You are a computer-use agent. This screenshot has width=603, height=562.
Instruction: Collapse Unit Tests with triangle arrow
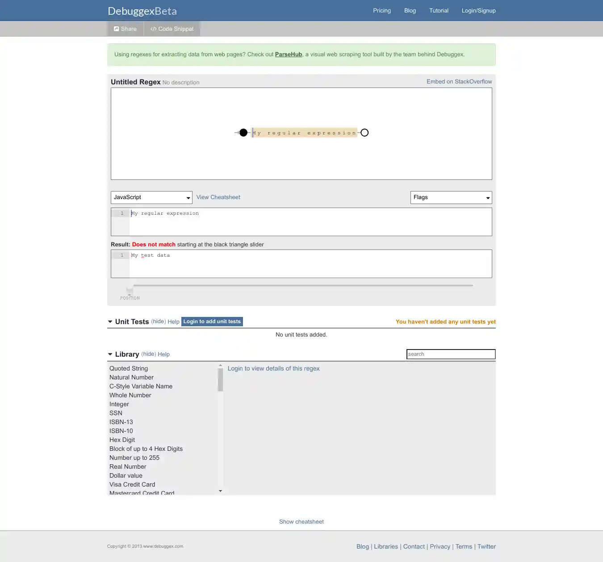pyautogui.click(x=110, y=322)
